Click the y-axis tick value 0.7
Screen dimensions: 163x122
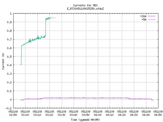[x=9, y=39]
